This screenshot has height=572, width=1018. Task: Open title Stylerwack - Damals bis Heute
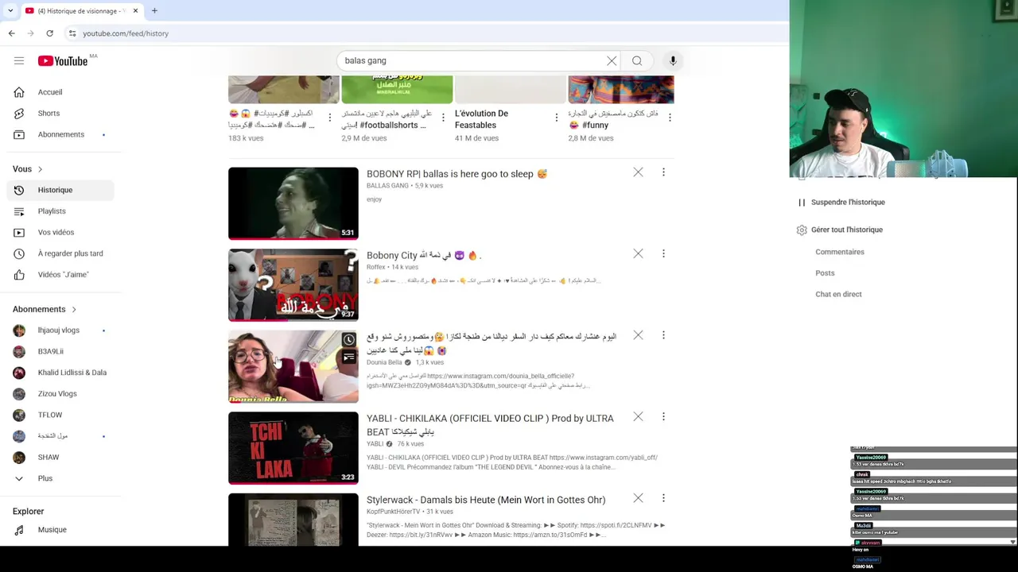(486, 500)
